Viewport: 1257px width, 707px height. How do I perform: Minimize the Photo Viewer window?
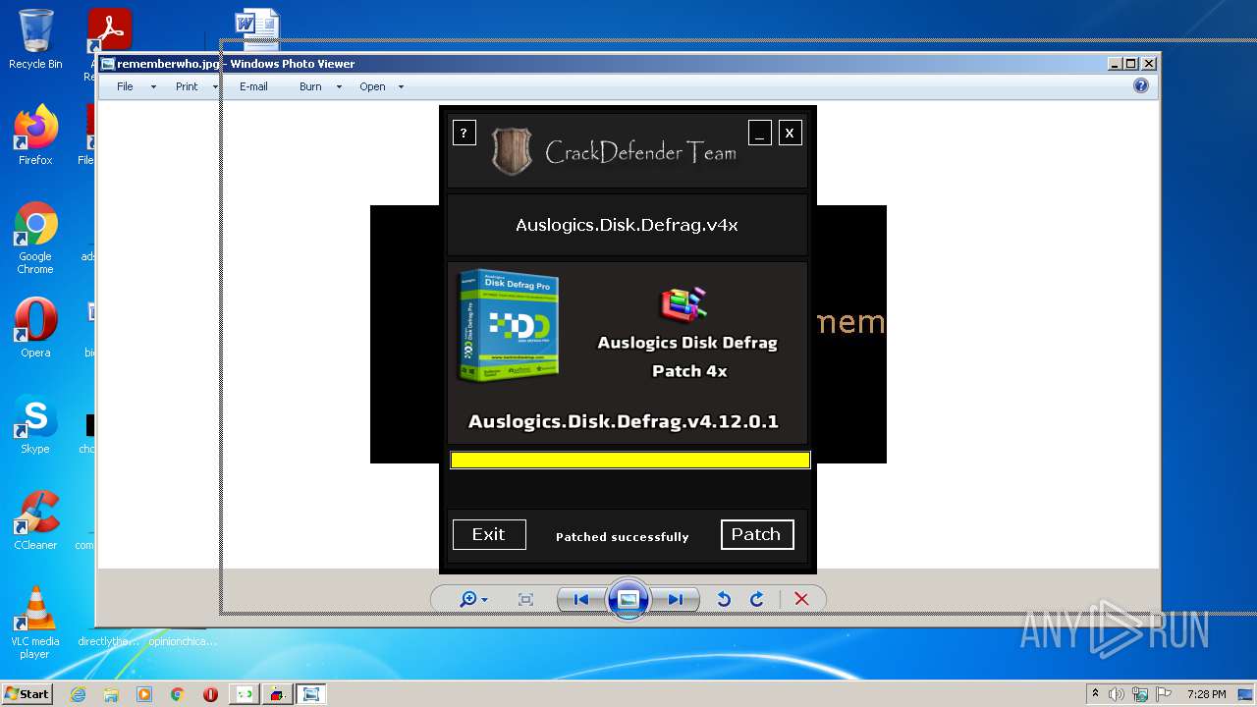pos(1115,64)
